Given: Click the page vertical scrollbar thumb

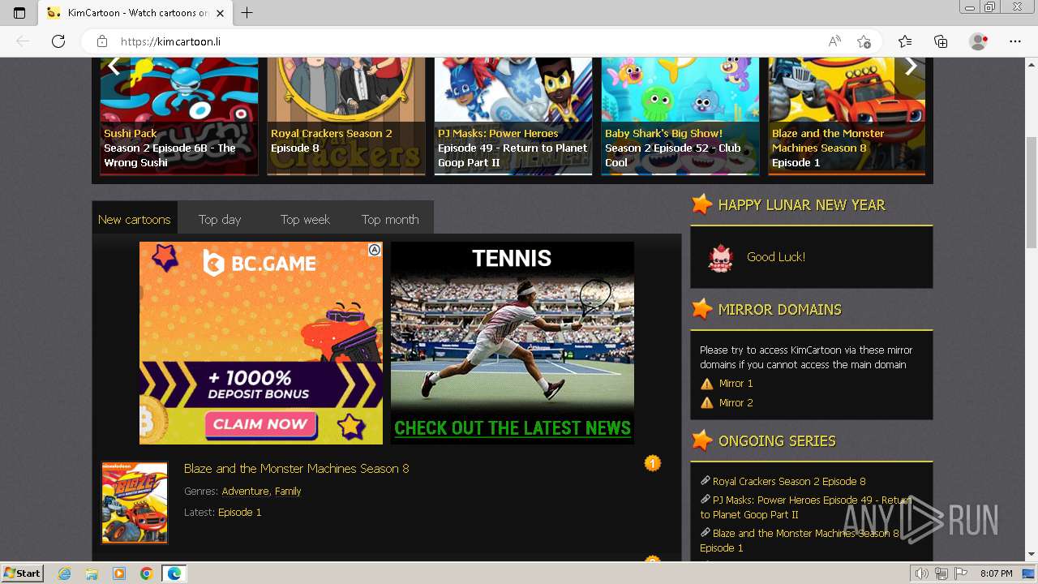Looking at the screenshot, I should point(1032,192).
